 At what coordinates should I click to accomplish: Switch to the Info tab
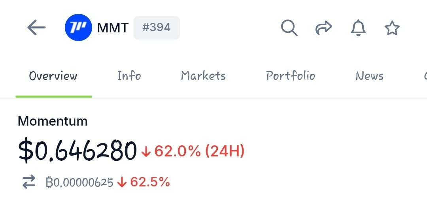129,76
